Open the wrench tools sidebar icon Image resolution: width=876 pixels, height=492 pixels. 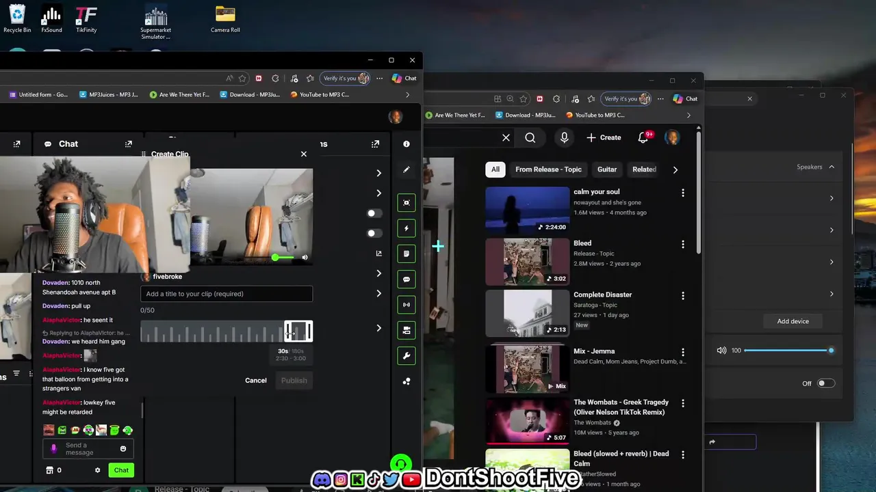(407, 356)
